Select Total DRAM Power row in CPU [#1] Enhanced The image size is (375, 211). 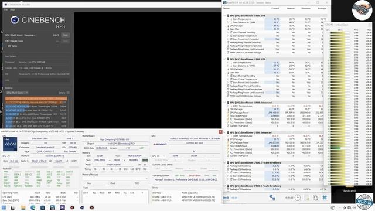click(x=275, y=146)
